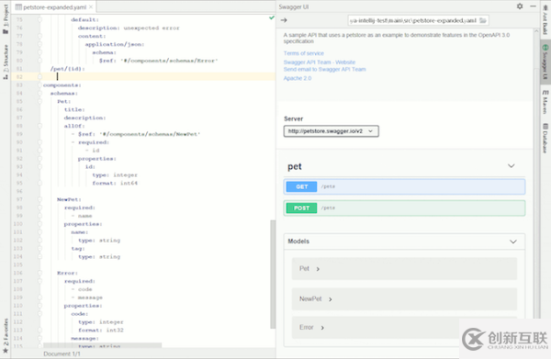The height and width of the screenshot is (359, 551).
Task: Open the Favorites tool window
Action: tap(6, 335)
